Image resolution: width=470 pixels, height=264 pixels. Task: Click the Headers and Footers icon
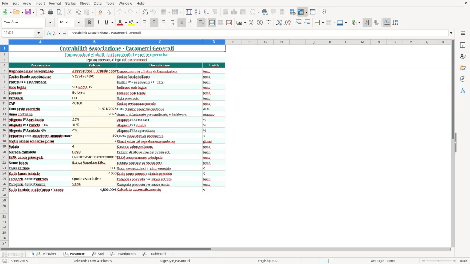click(282, 12)
